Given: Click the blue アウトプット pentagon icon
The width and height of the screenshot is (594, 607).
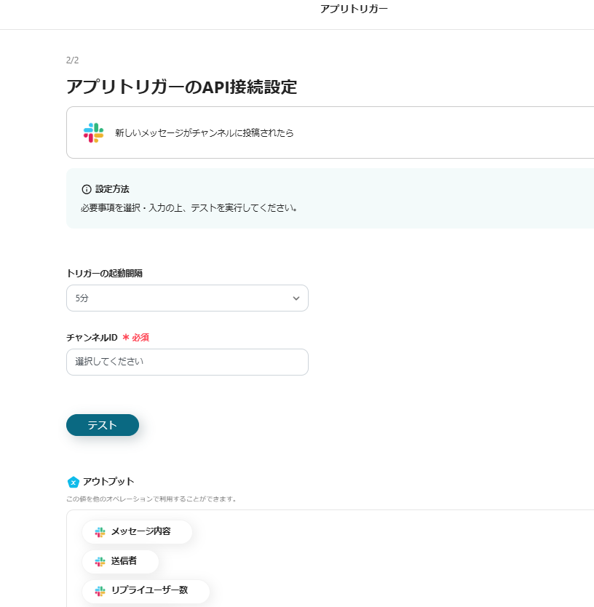Looking at the screenshot, I should click(x=73, y=482).
